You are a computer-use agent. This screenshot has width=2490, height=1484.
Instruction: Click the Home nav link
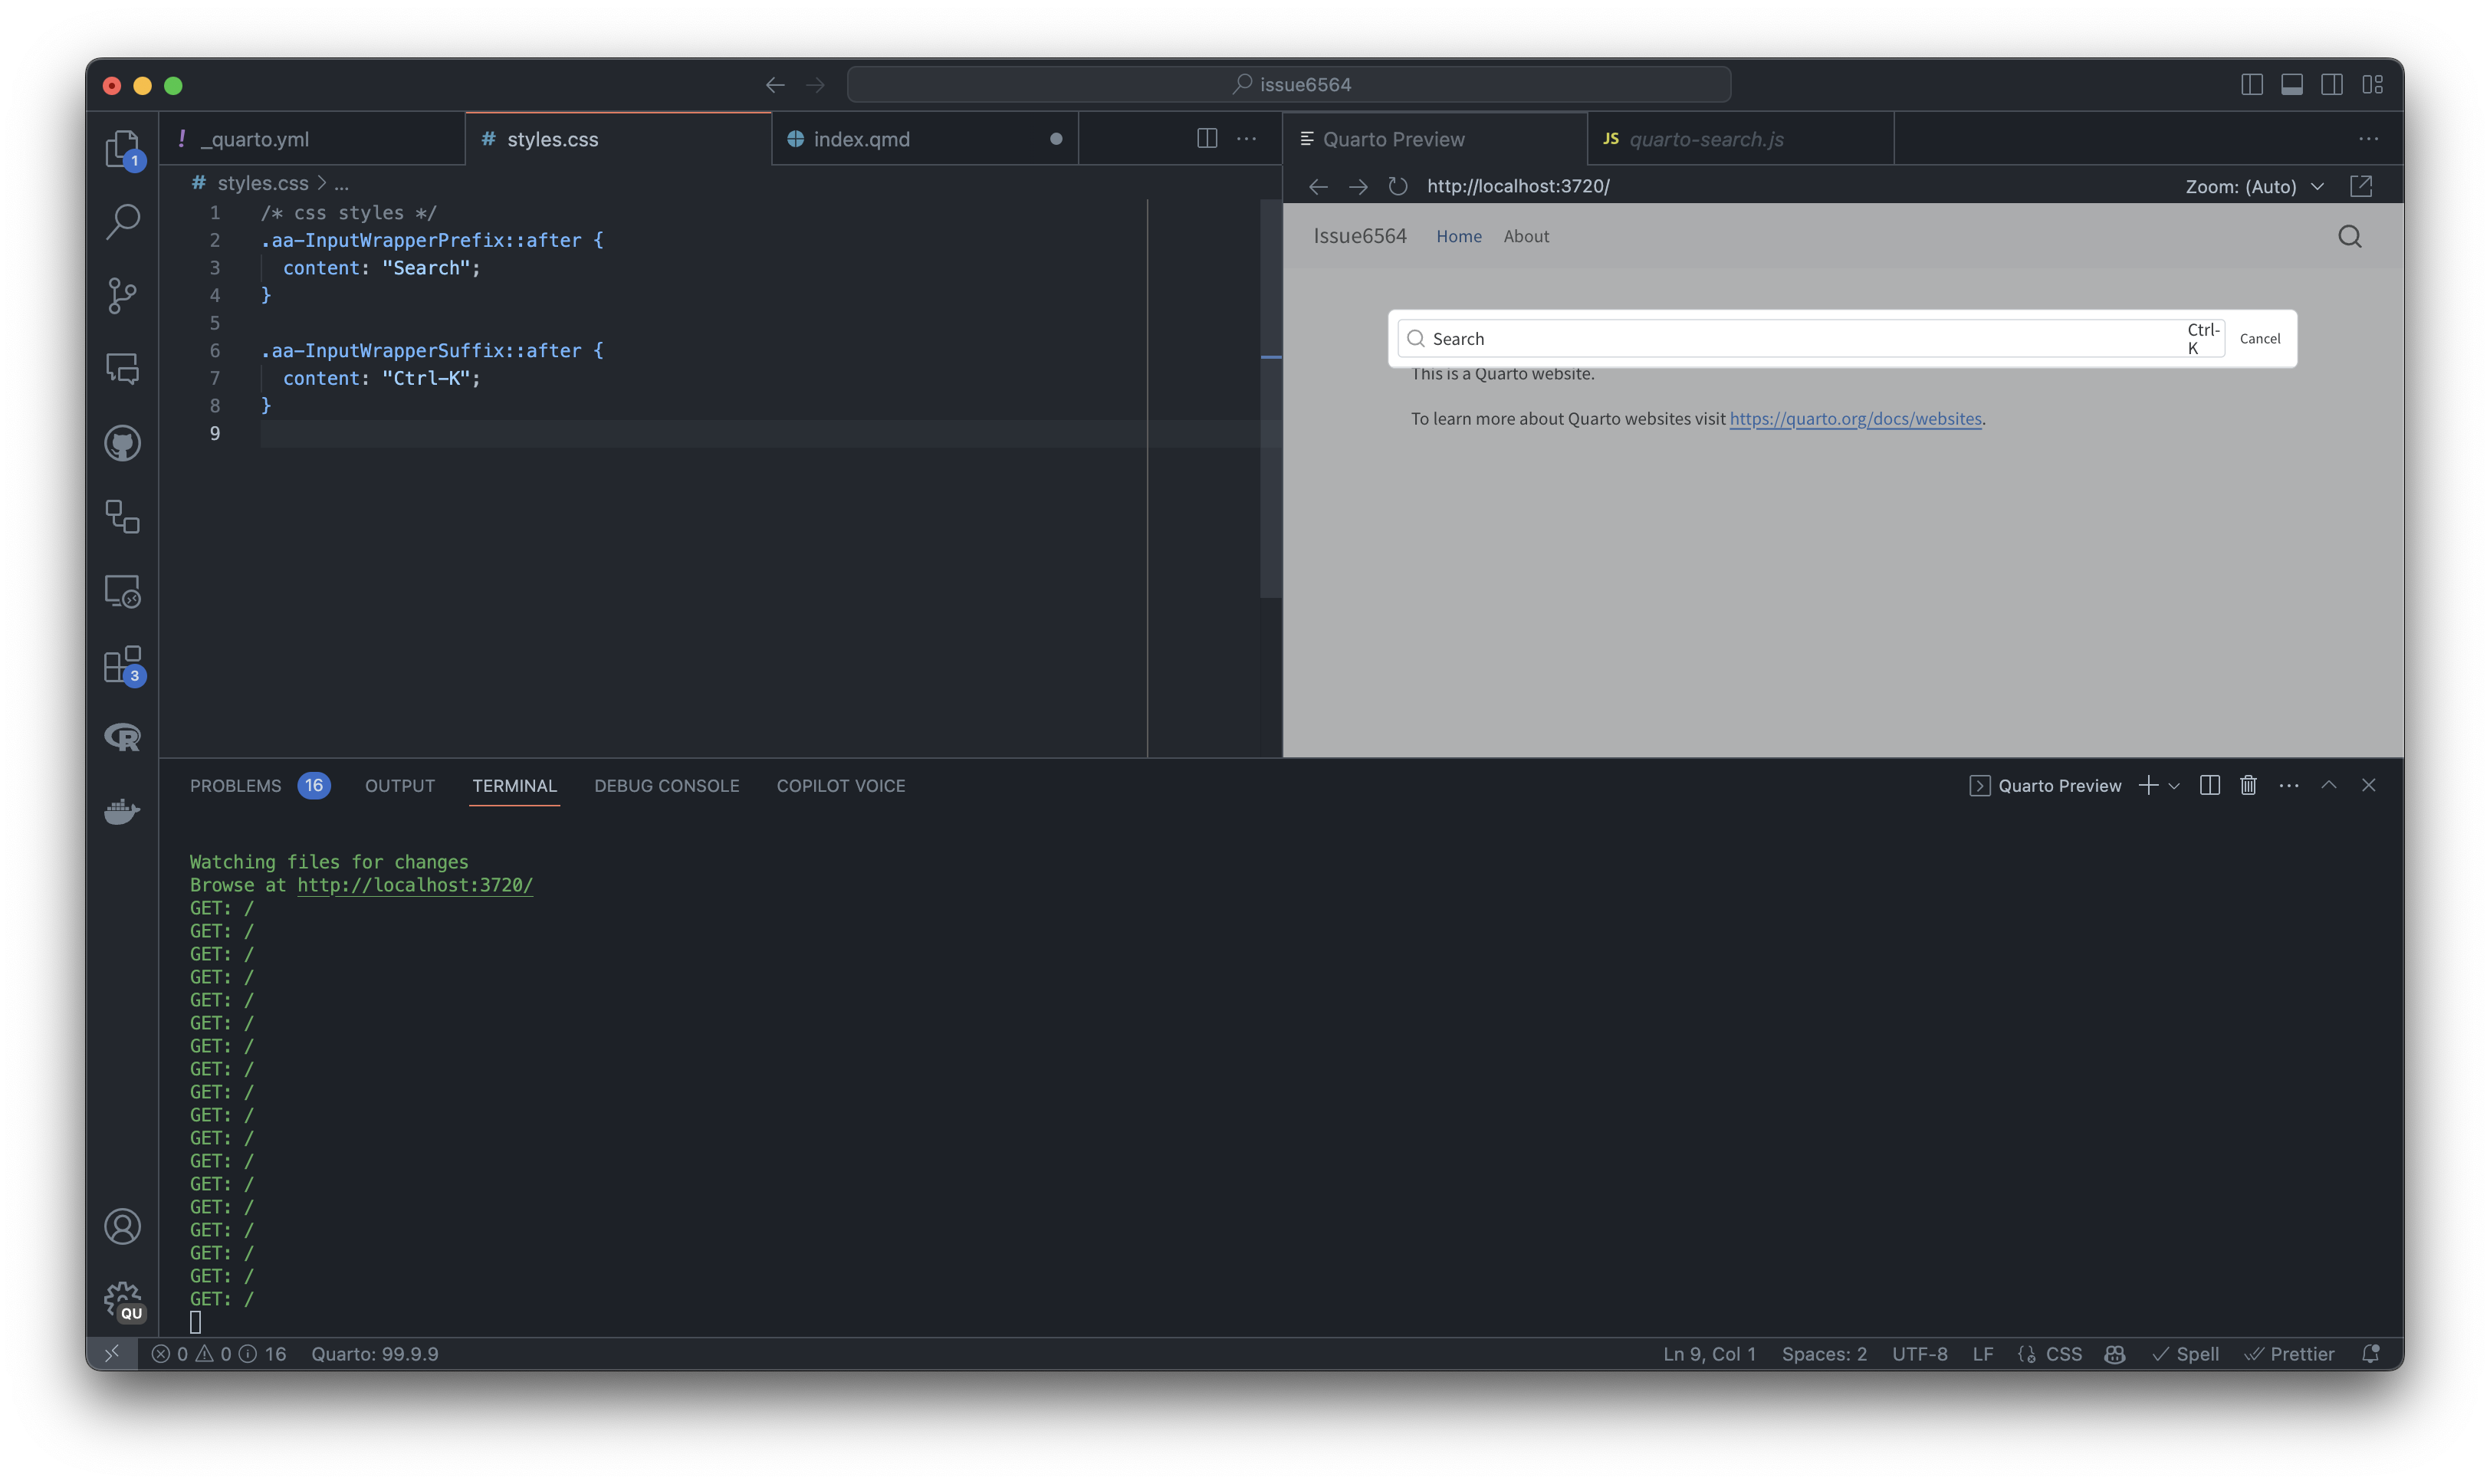(1459, 236)
